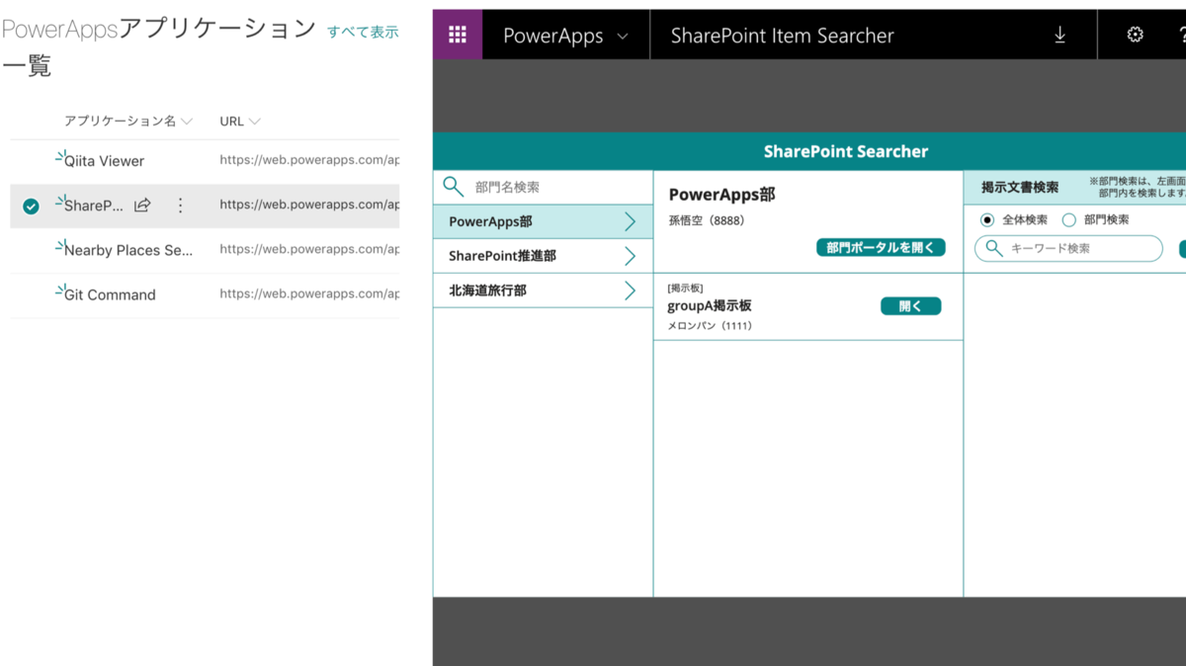Click the groupA掲示板 item title

tap(710, 305)
